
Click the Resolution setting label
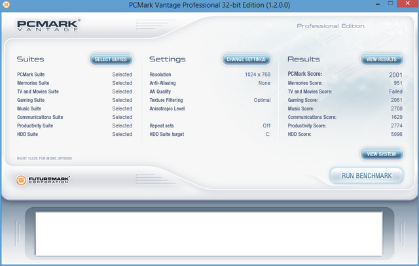160,75
